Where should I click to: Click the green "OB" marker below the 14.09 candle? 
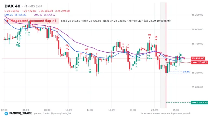click(90, 72)
